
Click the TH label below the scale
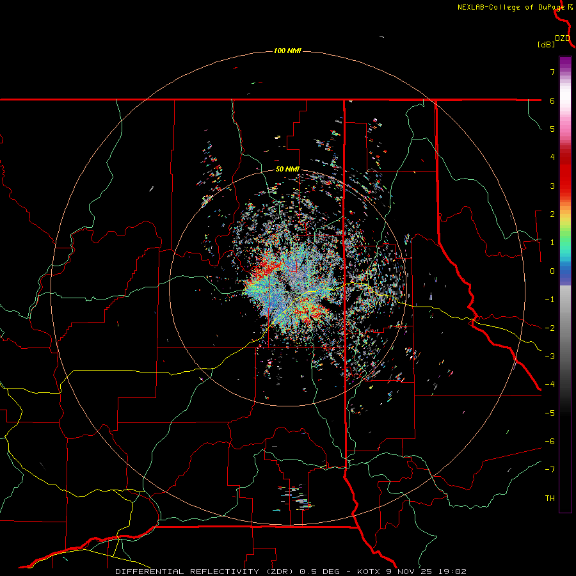tap(550, 498)
